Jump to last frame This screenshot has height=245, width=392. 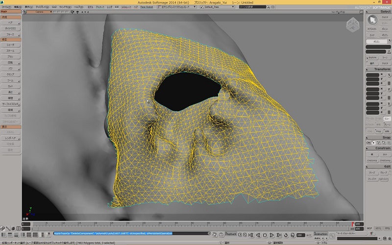click(x=279, y=235)
